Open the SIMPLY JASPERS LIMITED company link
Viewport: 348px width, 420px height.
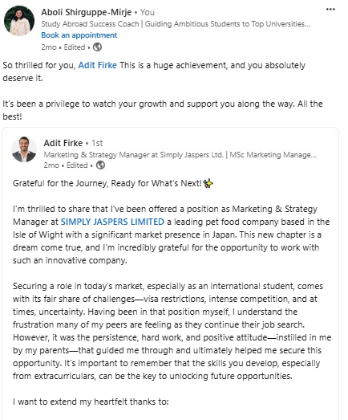pos(112,222)
